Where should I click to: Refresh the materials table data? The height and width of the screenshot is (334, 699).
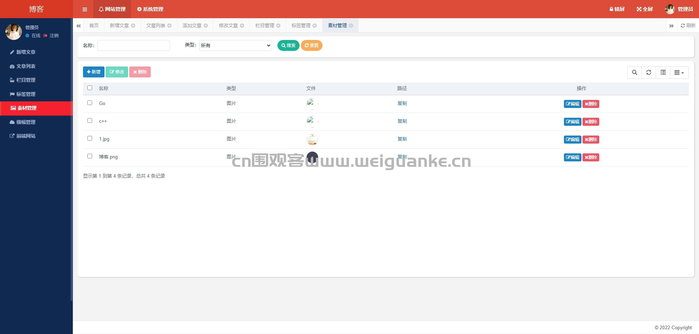pos(649,72)
